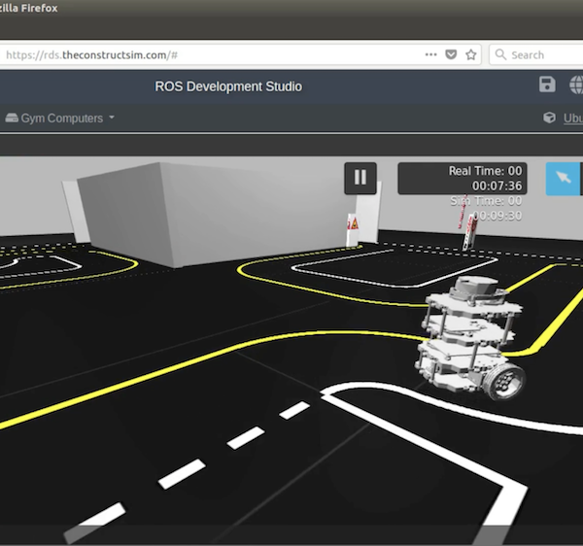
Task: Click the Real Time counter display
Action: tap(463, 179)
